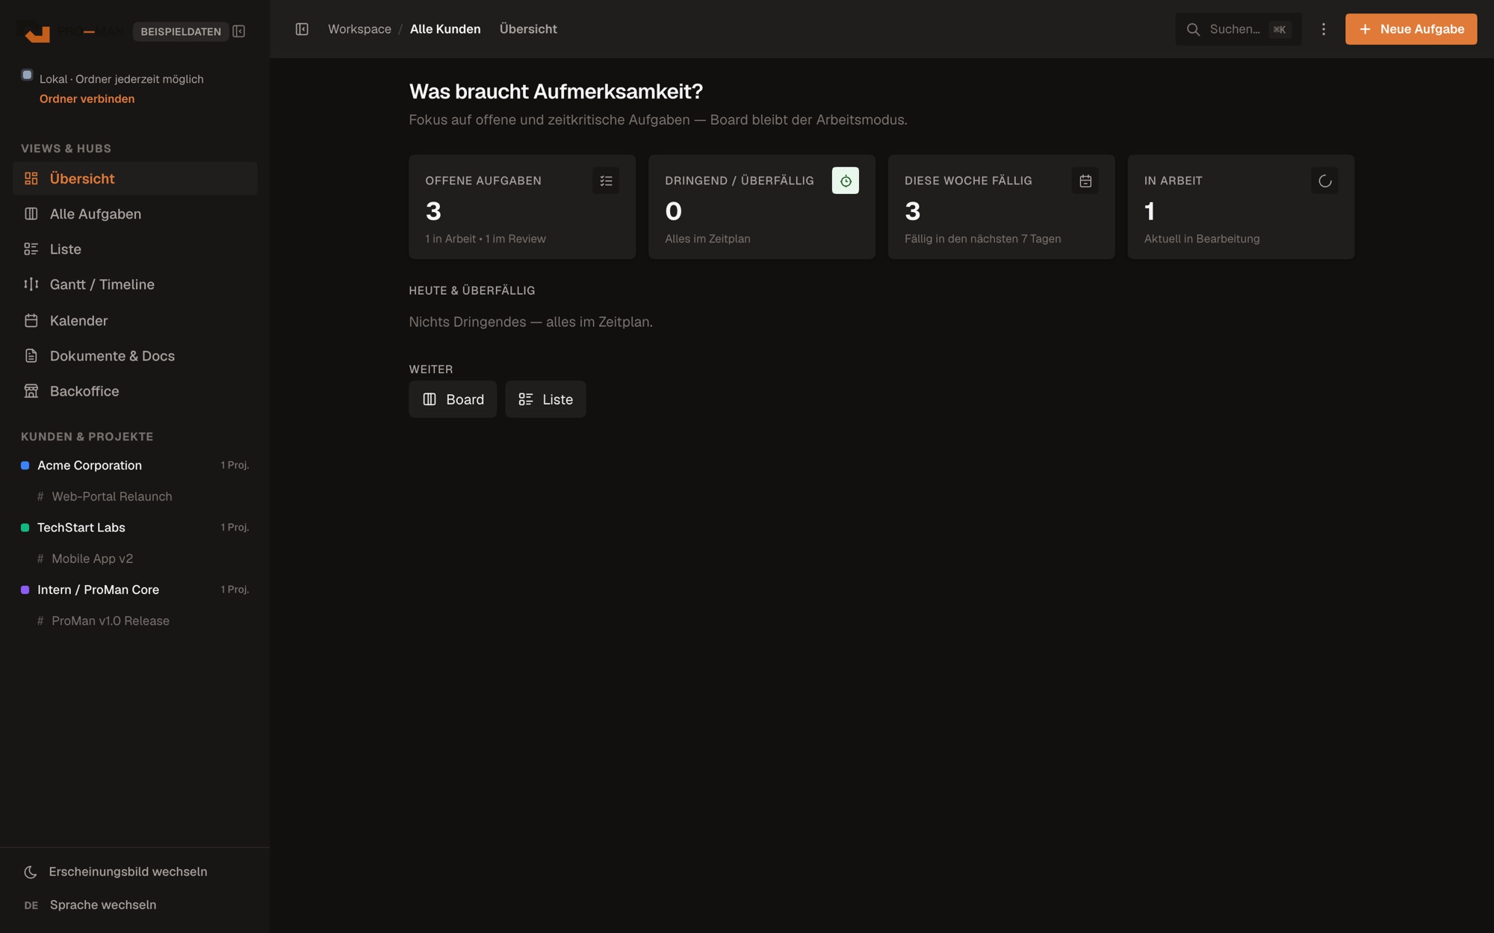Click the Liste button under Weiter
This screenshot has width=1494, height=933.
tap(545, 399)
